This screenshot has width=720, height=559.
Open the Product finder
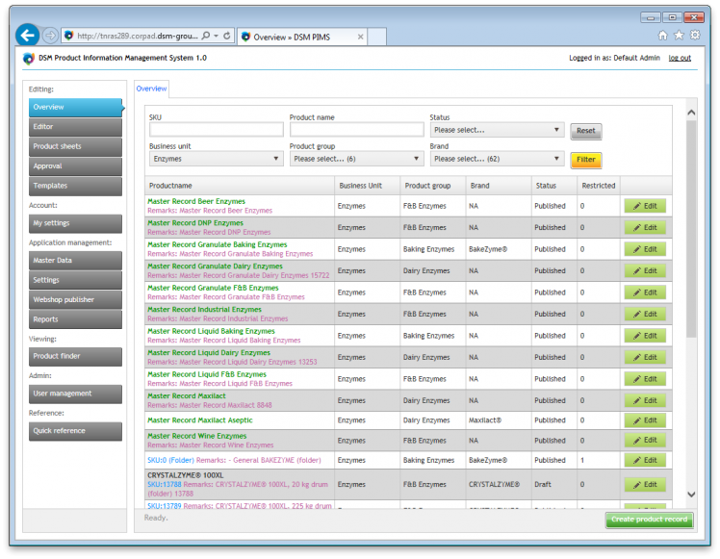coord(76,356)
